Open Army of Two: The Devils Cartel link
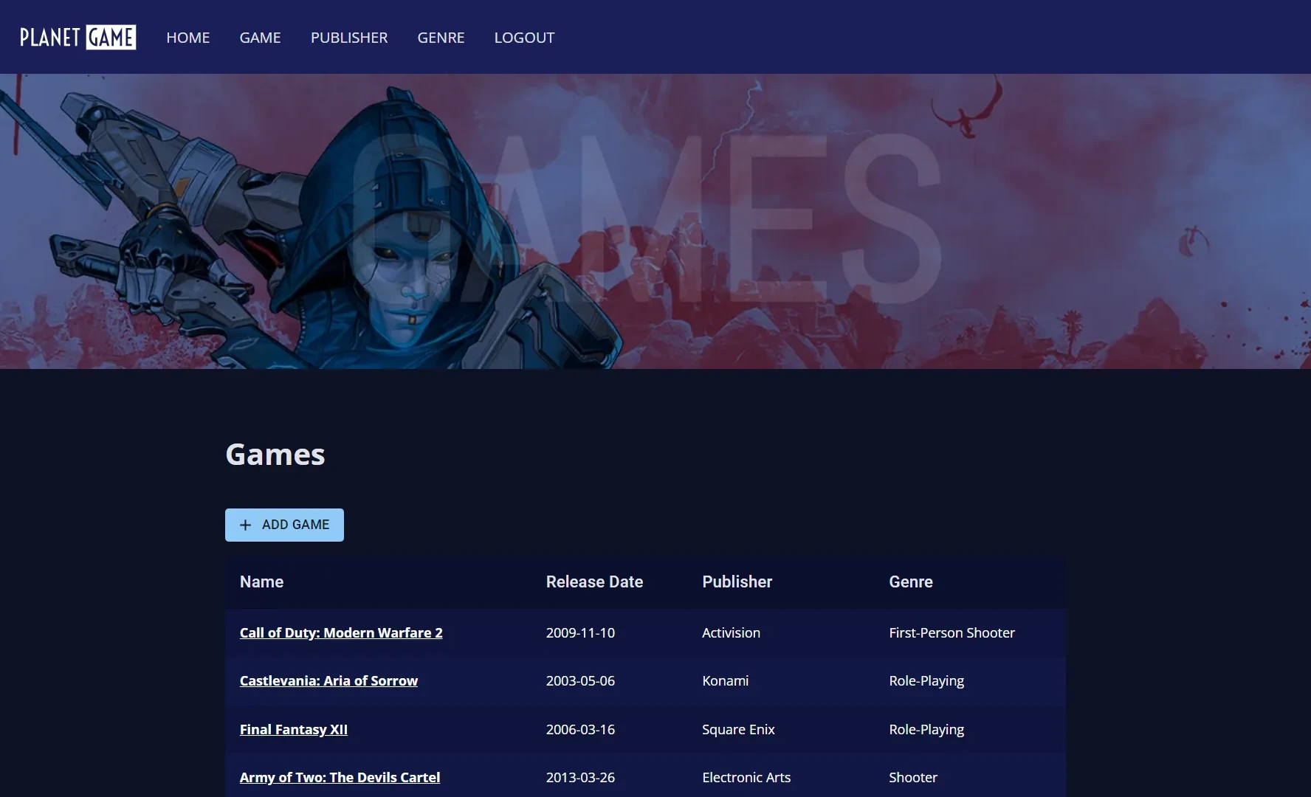The image size is (1311, 797). pos(340,777)
